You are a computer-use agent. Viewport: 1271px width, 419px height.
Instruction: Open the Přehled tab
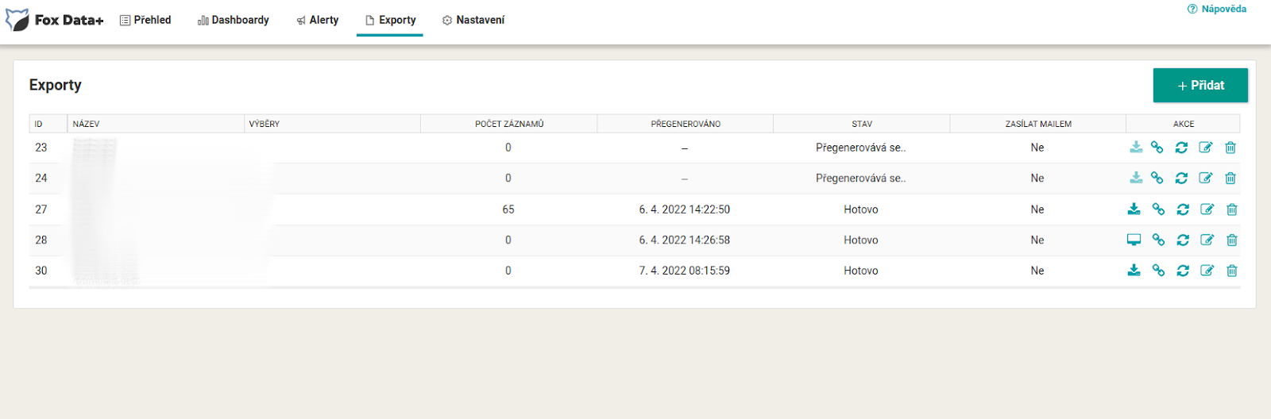tap(145, 20)
